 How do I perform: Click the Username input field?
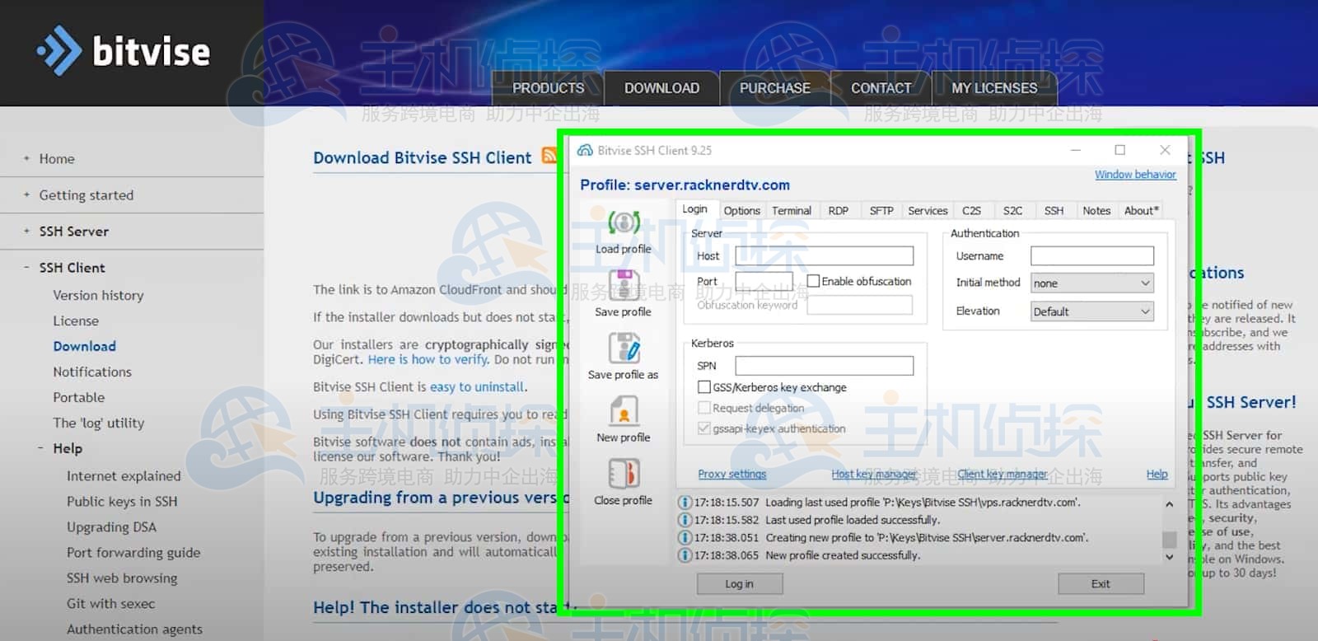[x=1092, y=256]
